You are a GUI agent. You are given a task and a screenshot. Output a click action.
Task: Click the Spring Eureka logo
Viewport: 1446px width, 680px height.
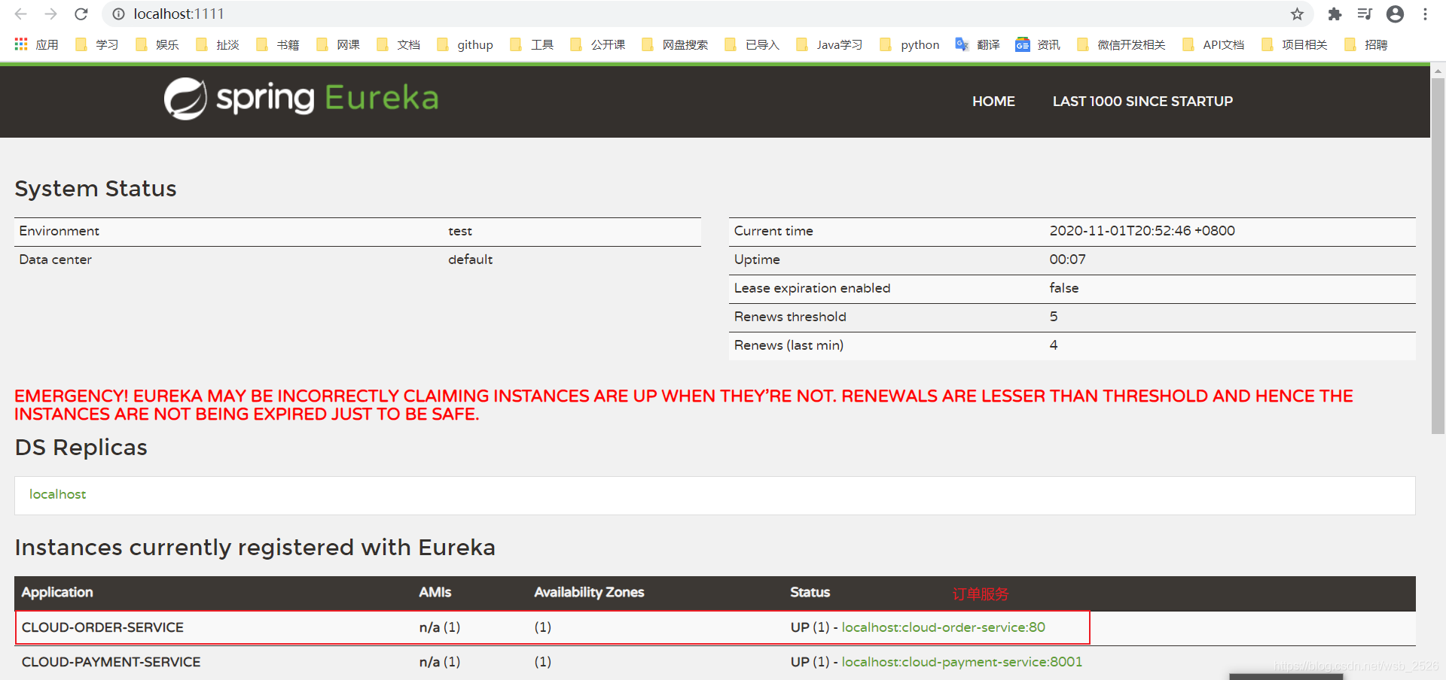point(301,99)
